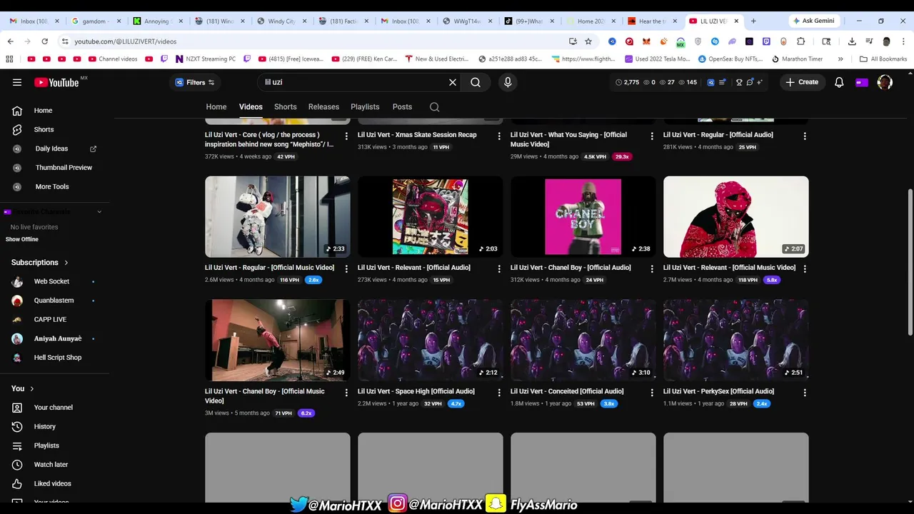Open the sidebar Playlists entry under You
Screen dimensions: 914x514
coord(55,445)
